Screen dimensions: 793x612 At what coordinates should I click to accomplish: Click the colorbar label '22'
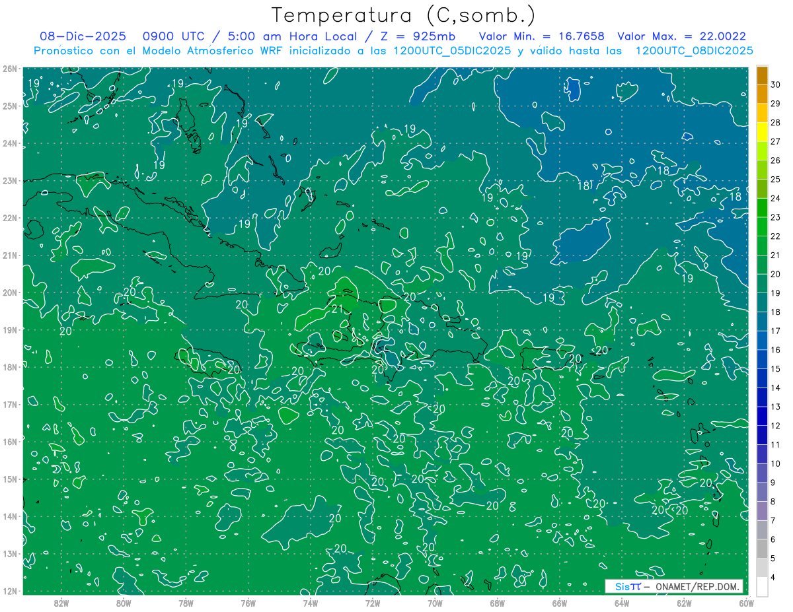[776, 236]
